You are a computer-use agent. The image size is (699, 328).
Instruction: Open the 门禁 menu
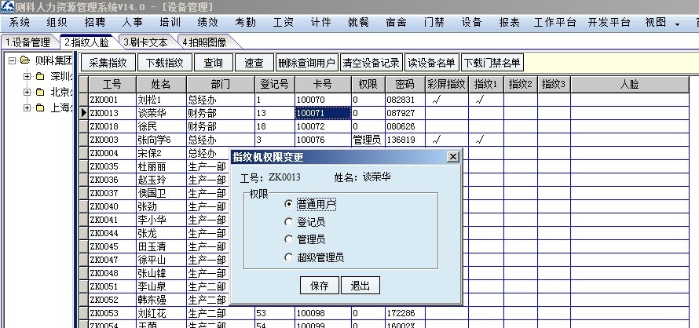point(434,22)
